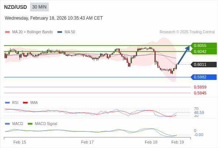The image size is (218, 148).
Task: Click the green MACD Signal legend swatch
Action: pyautogui.click(x=30, y=124)
